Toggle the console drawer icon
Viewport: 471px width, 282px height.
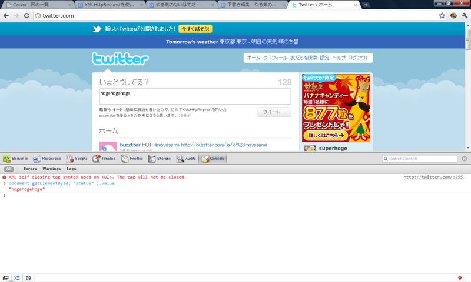[17, 278]
